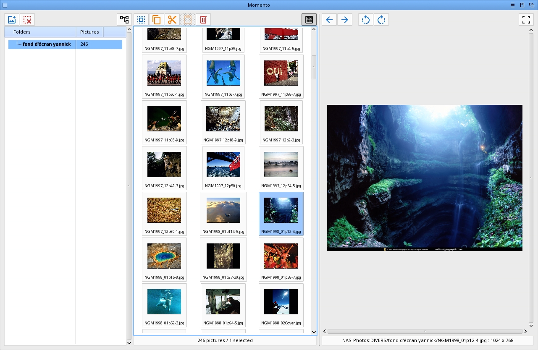Select thumbnail NGM1997_12p18-9.jpg

(x=223, y=122)
